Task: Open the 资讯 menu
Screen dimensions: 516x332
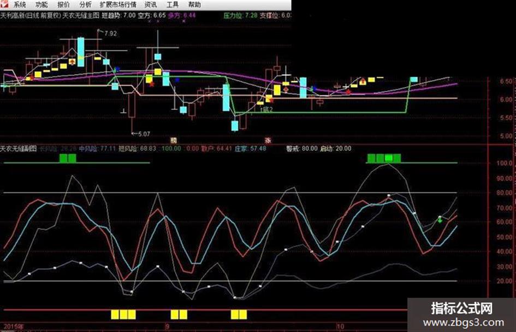Action: coord(151,4)
